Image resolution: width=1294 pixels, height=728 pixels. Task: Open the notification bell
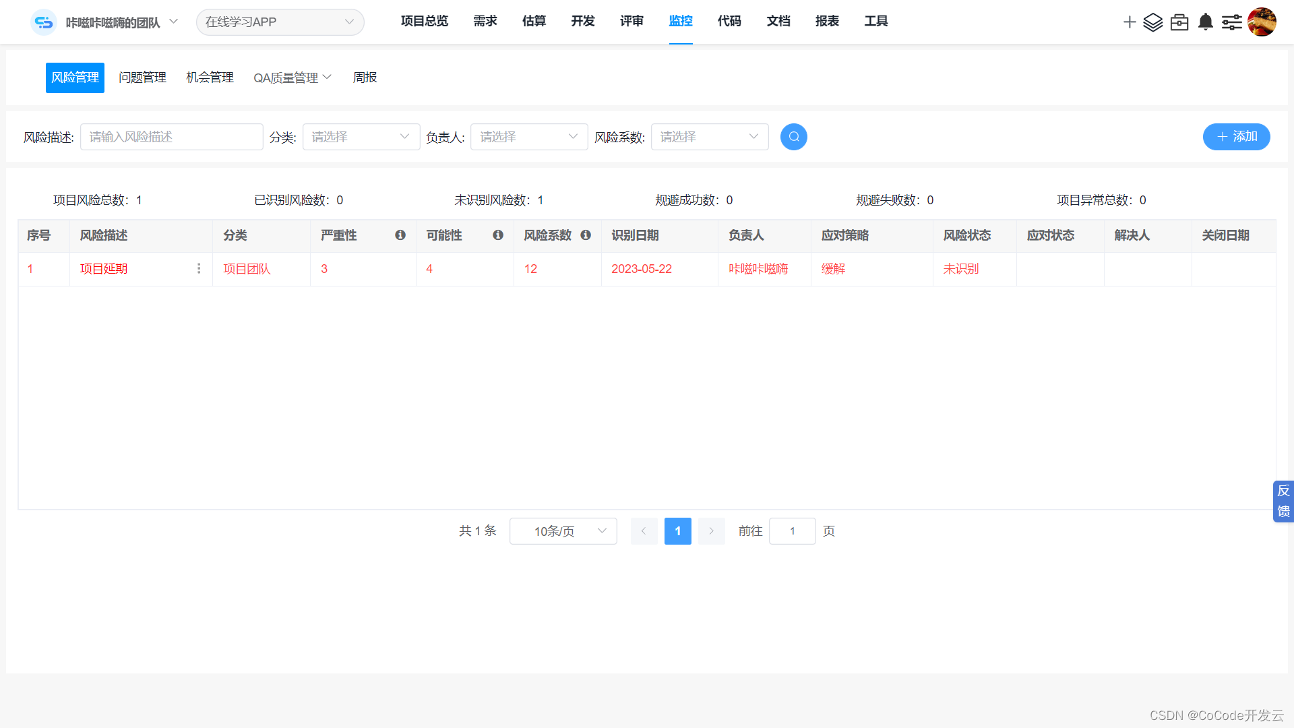click(1206, 22)
